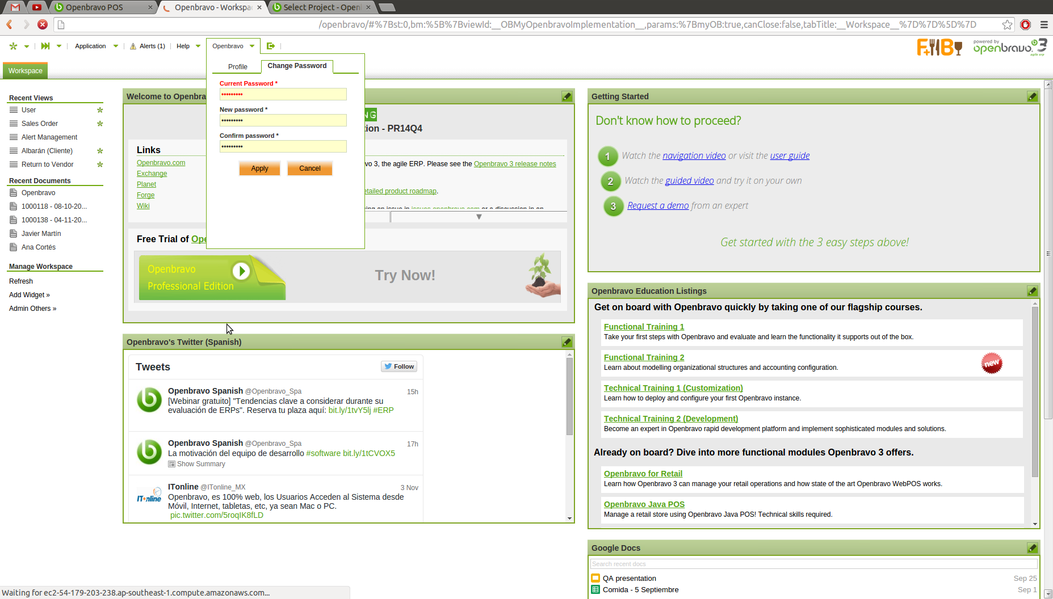Click the star icon beside Sales Order

pyautogui.click(x=100, y=124)
